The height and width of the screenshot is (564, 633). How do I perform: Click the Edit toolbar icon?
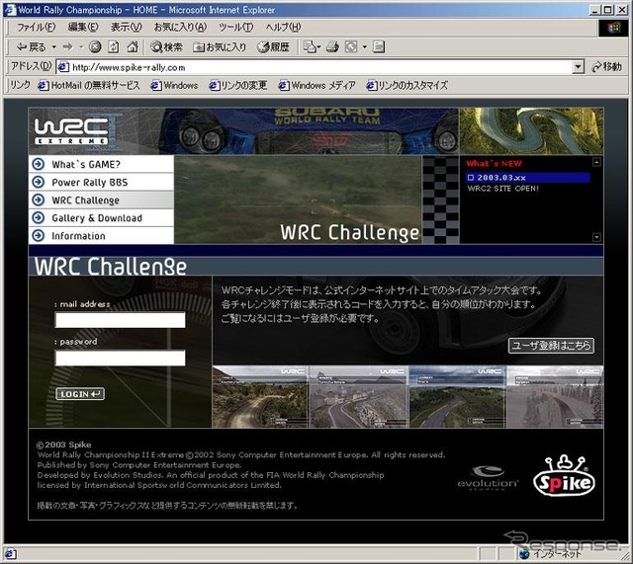351,47
